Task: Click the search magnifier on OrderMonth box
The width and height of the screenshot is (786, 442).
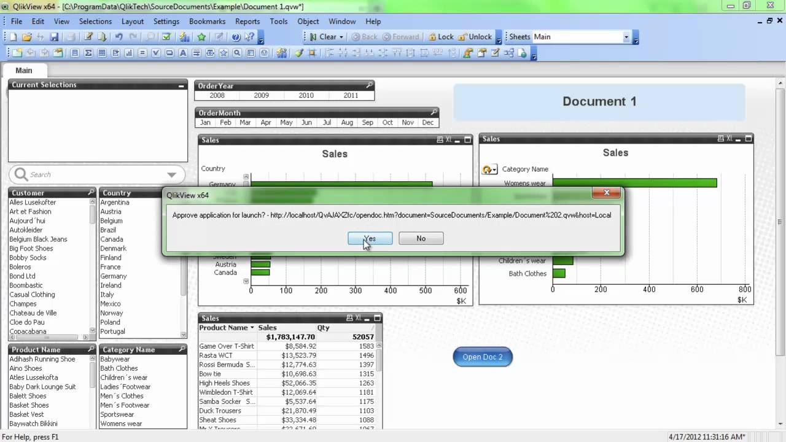Action: 434,112
